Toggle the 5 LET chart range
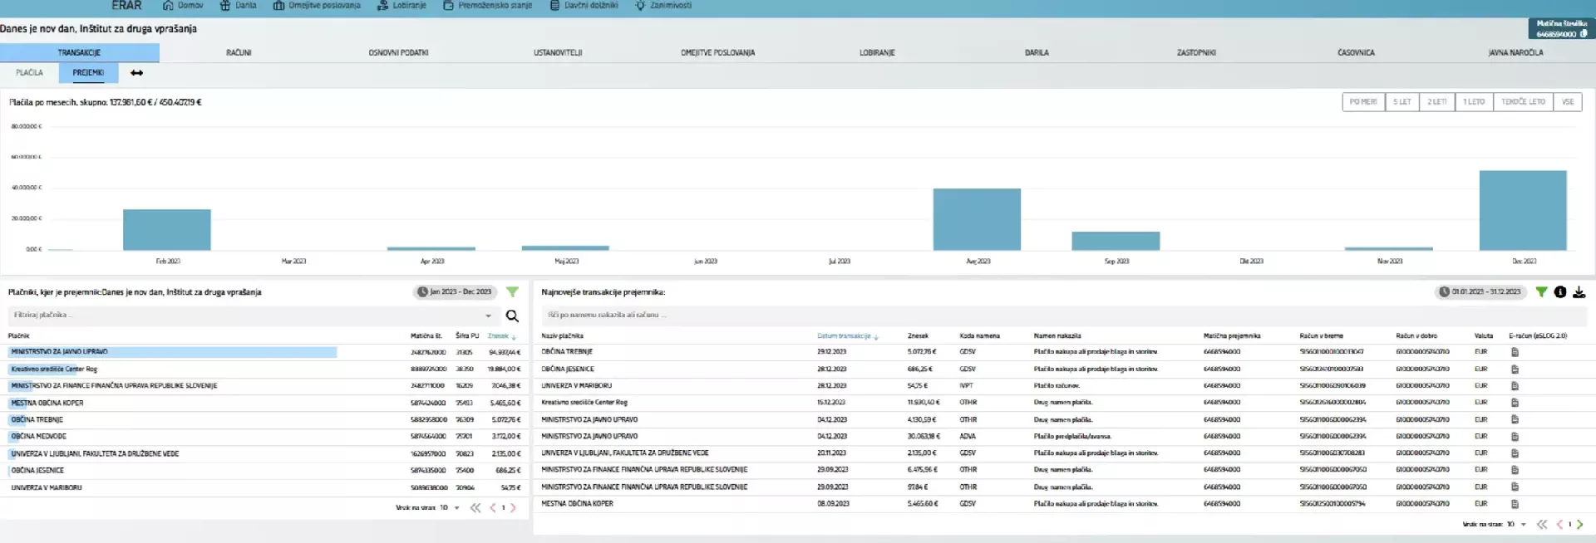The width and height of the screenshot is (1596, 543). (1402, 102)
